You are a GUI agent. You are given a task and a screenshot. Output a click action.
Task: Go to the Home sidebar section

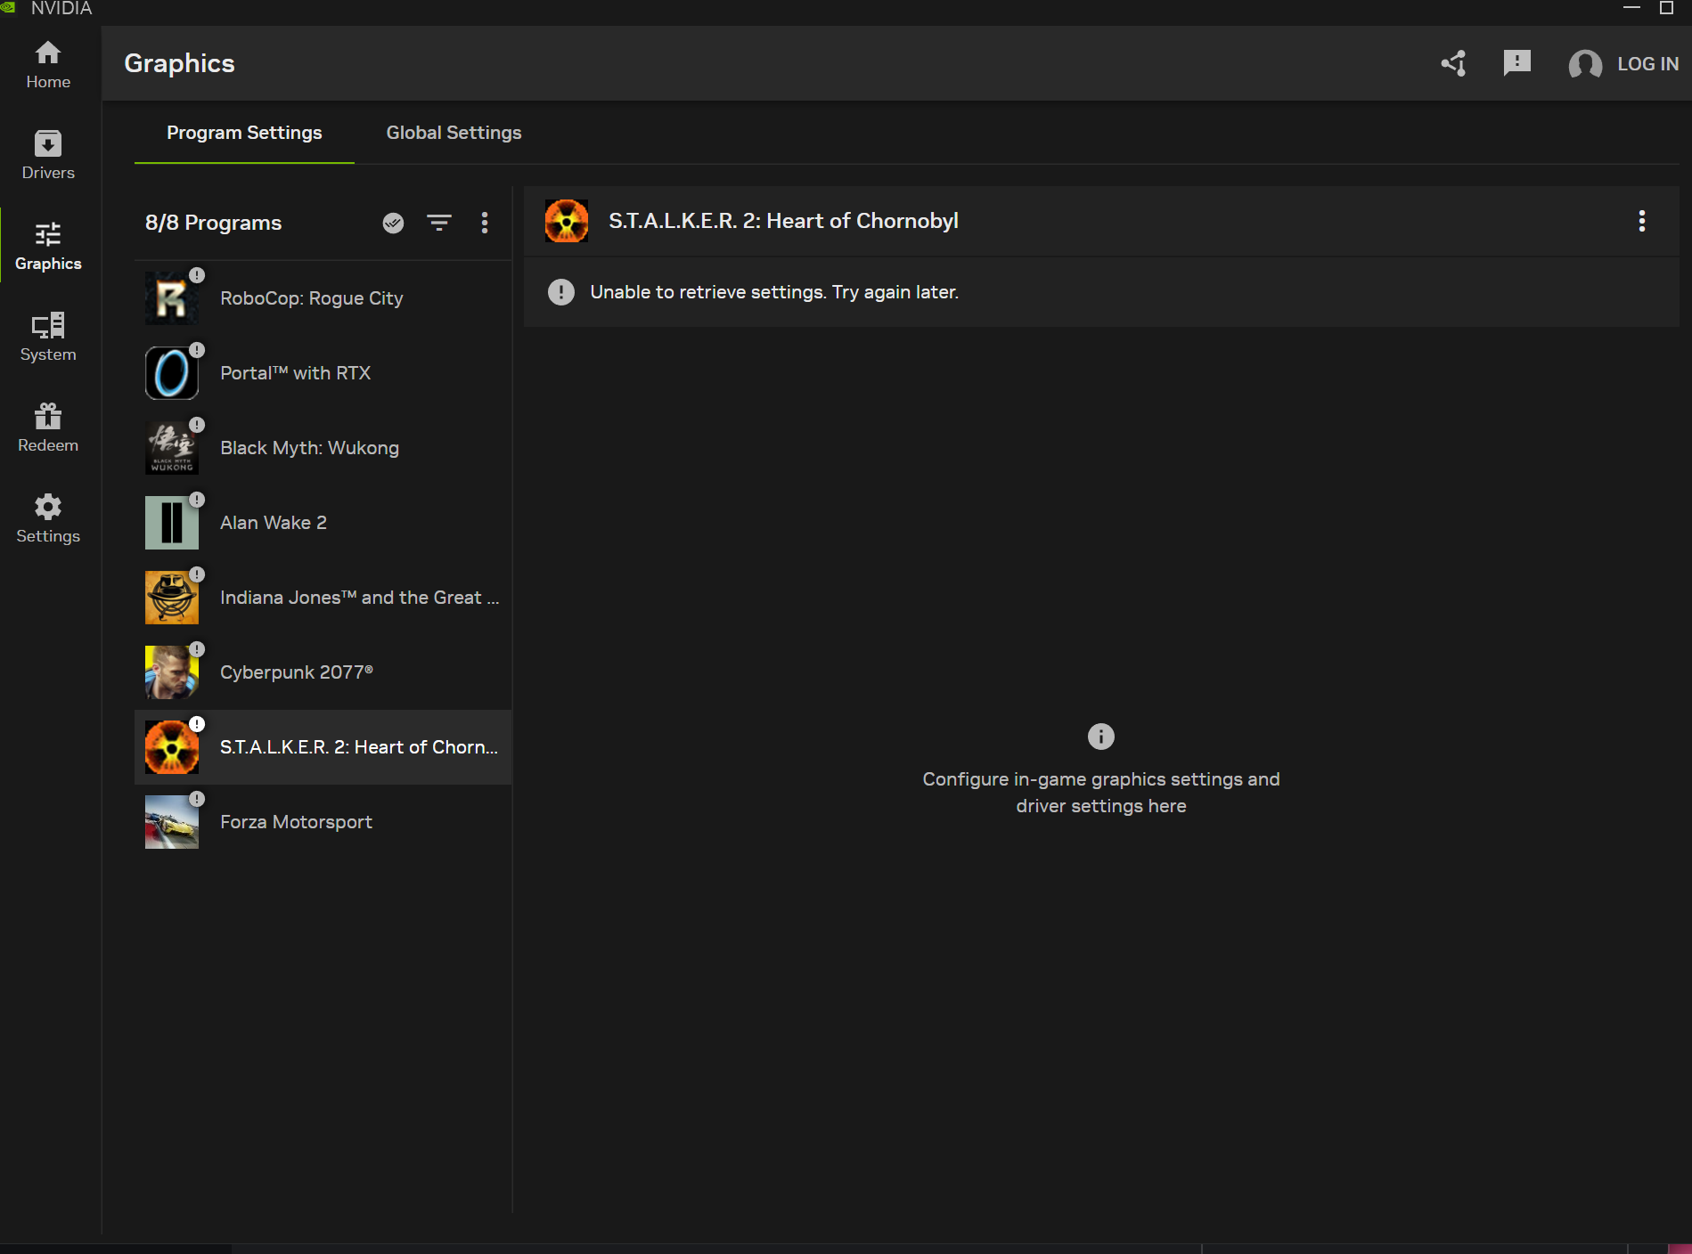click(x=48, y=65)
